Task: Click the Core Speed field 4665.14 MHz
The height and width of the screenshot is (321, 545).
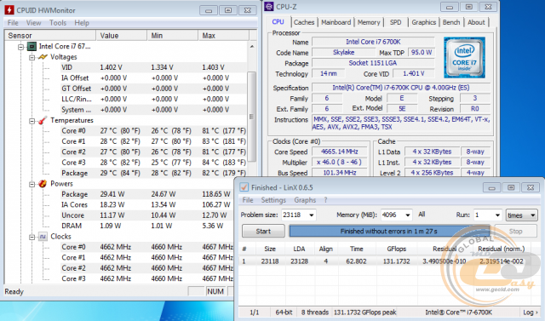Action: pyautogui.click(x=339, y=152)
